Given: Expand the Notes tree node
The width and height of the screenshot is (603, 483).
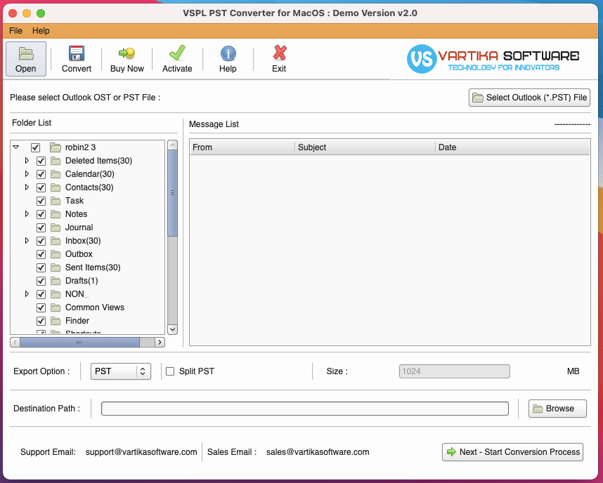Looking at the screenshot, I should [27, 213].
